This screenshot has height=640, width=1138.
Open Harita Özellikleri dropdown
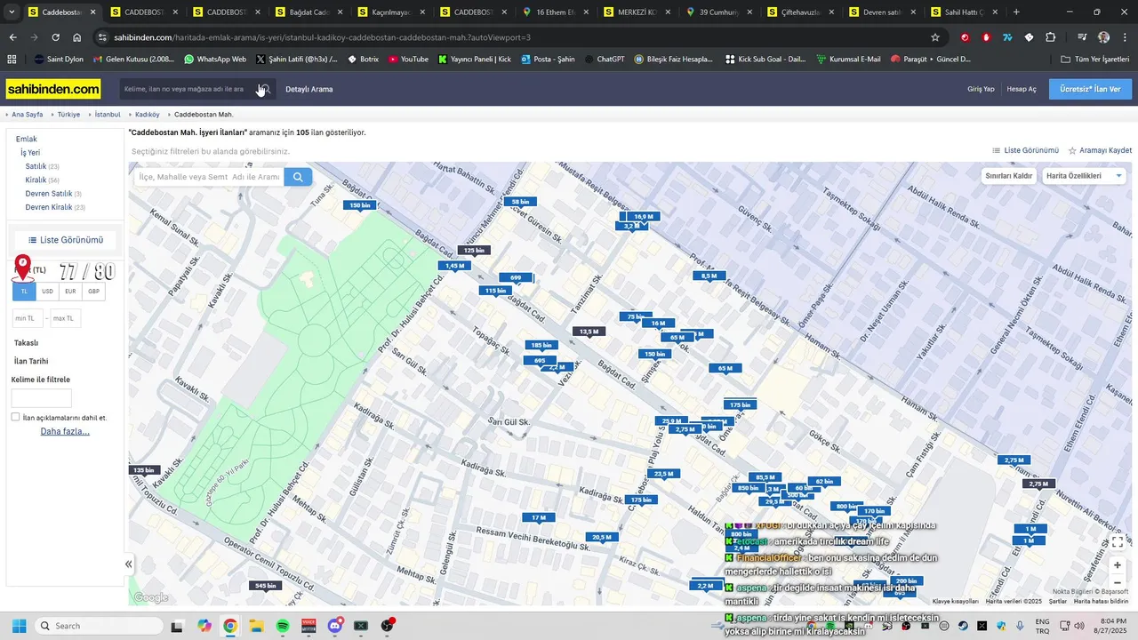(1085, 176)
